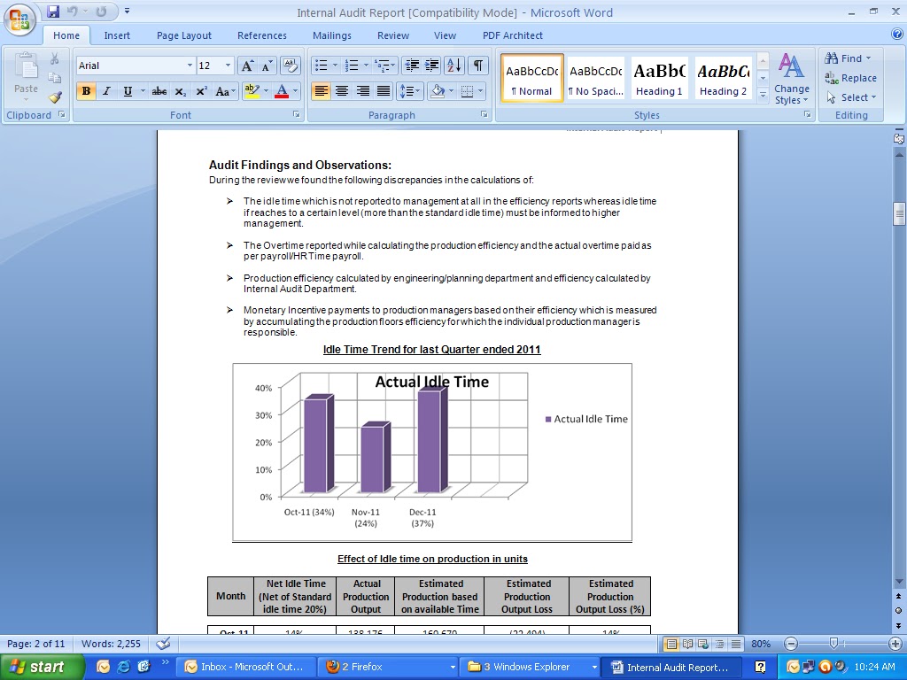Switch to Web Layout view
Viewport: 907px width, 680px height.
[x=703, y=644]
